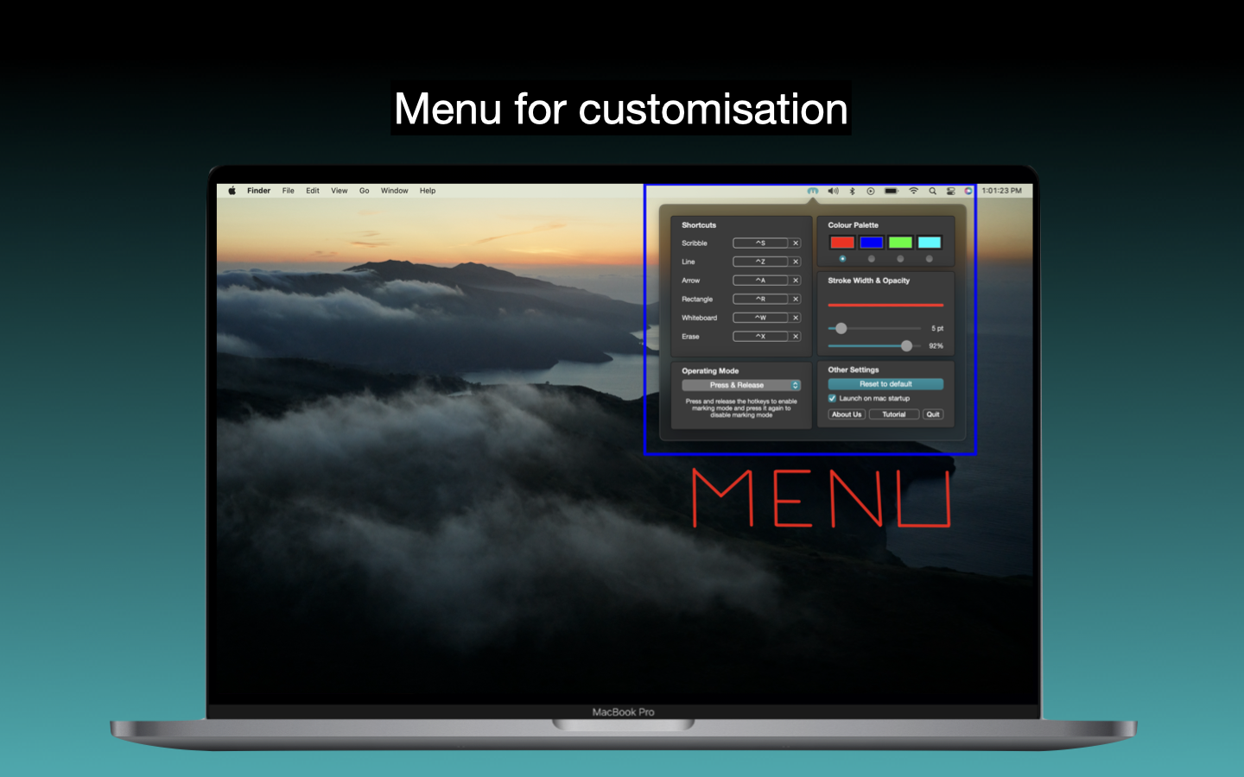
Task: Click the Rectangle shortcut field ^R
Action: 760,300
